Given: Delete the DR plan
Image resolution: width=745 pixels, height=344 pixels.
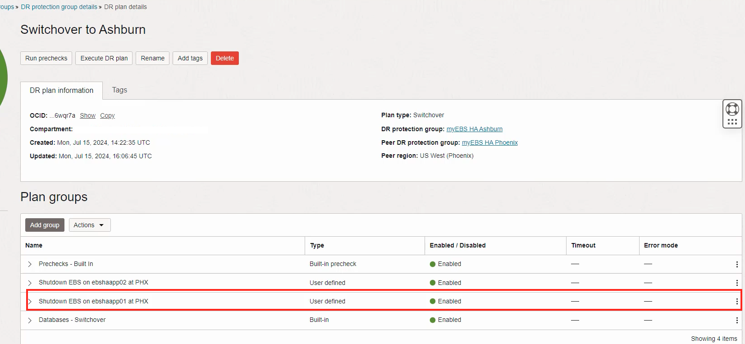Looking at the screenshot, I should pos(225,58).
